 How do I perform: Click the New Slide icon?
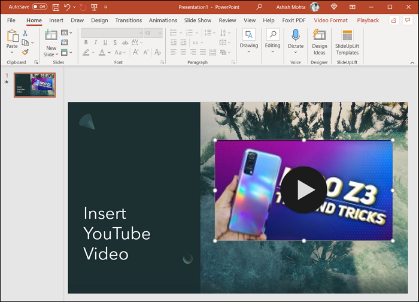tap(51, 35)
